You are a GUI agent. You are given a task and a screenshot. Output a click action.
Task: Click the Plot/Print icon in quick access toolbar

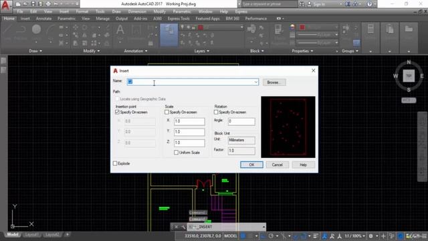48,4
